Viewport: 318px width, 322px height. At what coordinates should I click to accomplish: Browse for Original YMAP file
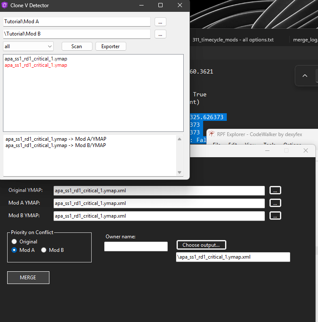pos(275,190)
